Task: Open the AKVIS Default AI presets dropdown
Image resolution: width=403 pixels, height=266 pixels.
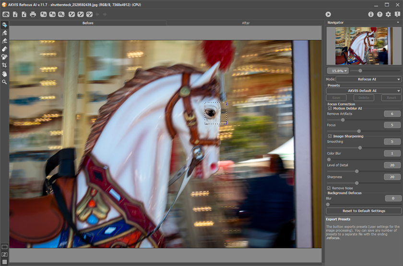Action: [364, 91]
